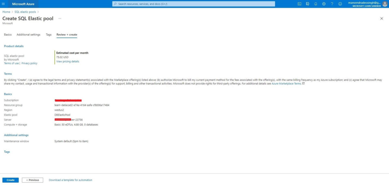Click the Tags section heading at the bottom

[x=7, y=152]
